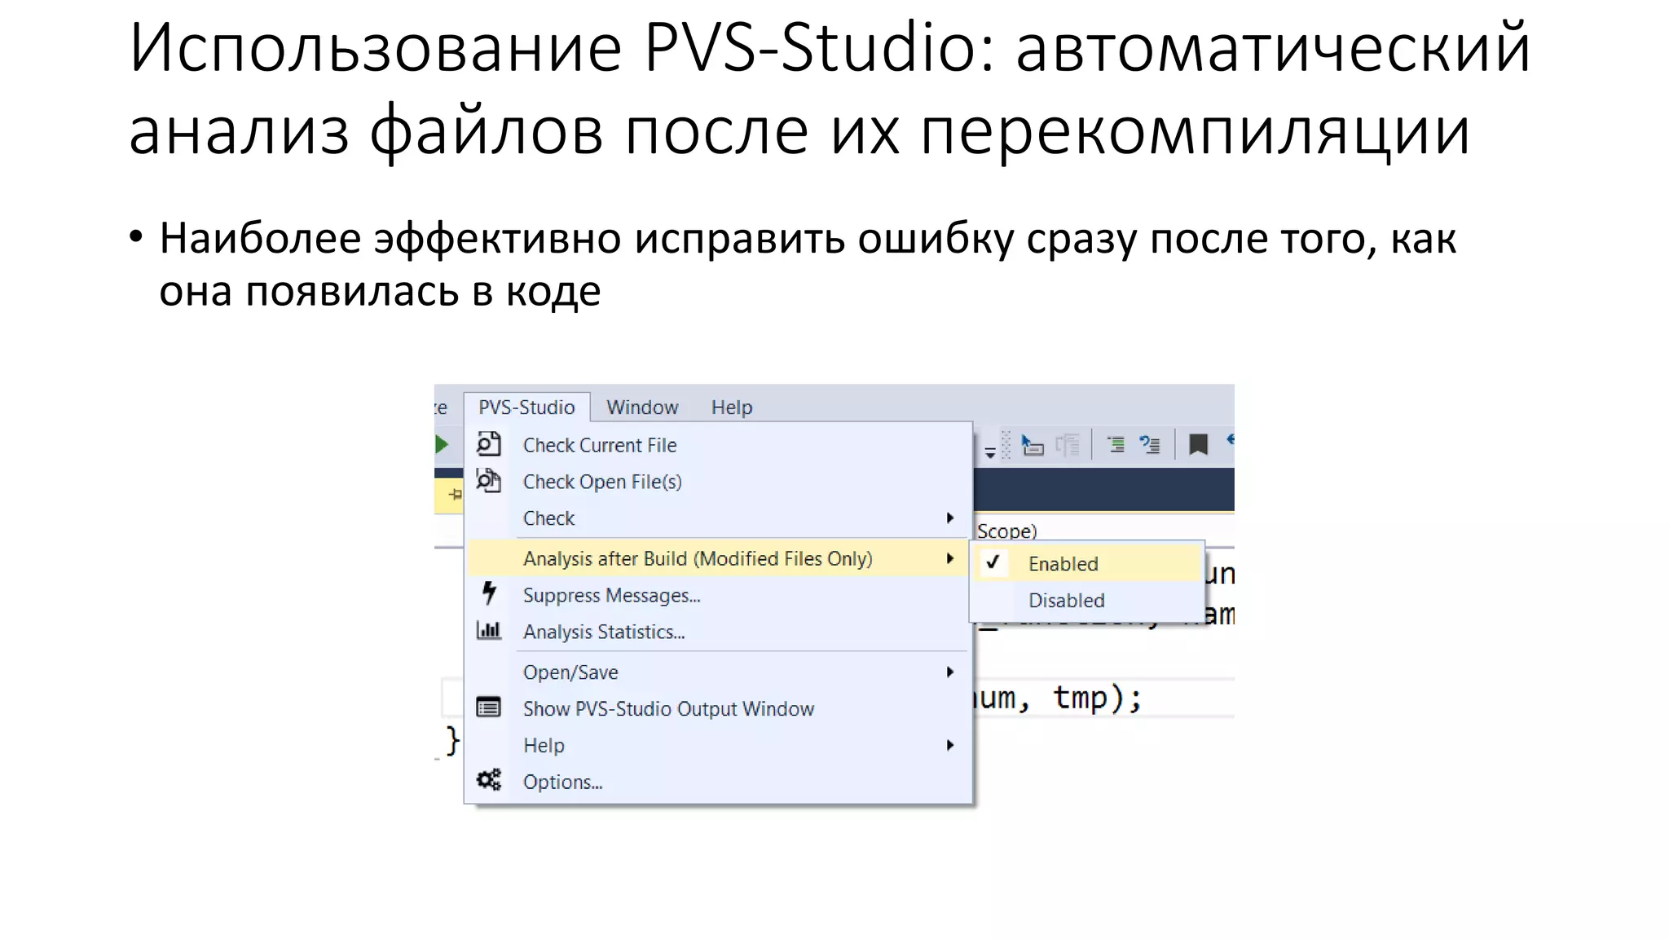Expand the Check submenu

[x=719, y=518]
